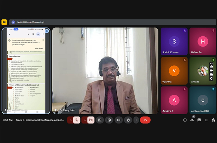Open the three-dot more options menu

click(136, 120)
